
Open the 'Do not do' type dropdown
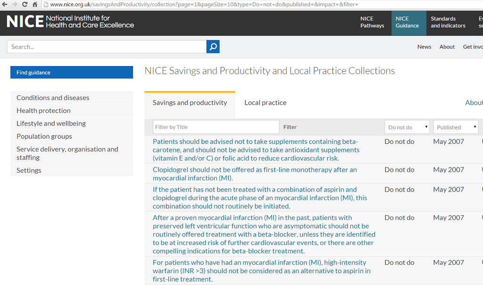pos(407,127)
